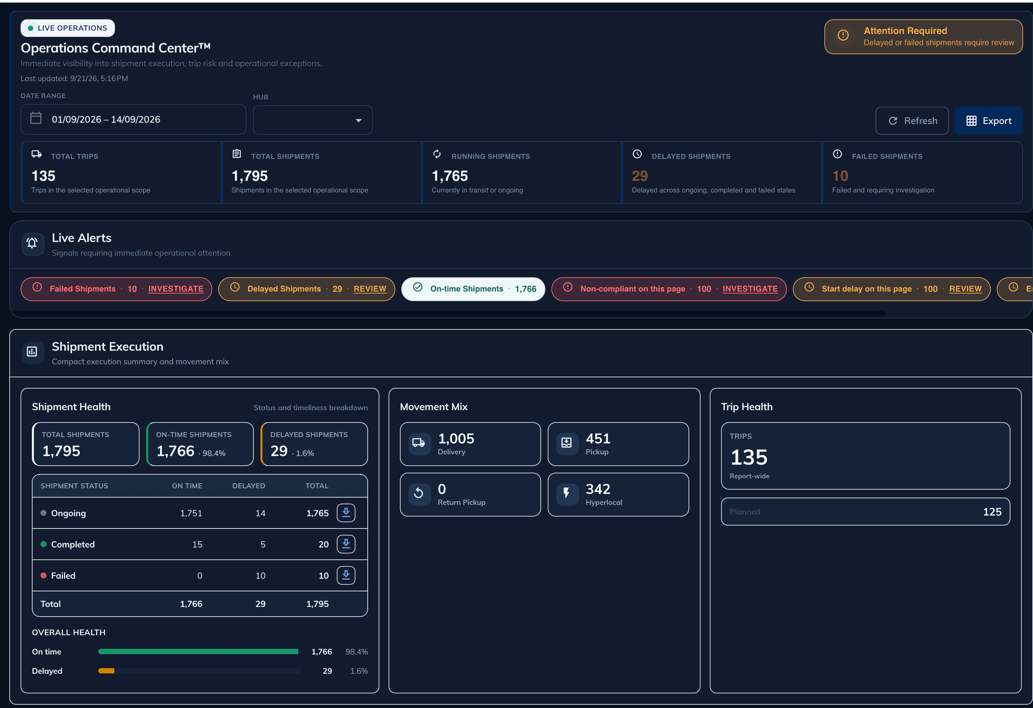Click the Delivery truck icon in Movement Mix
Viewport: 1033px width, 708px height.
[x=419, y=443]
